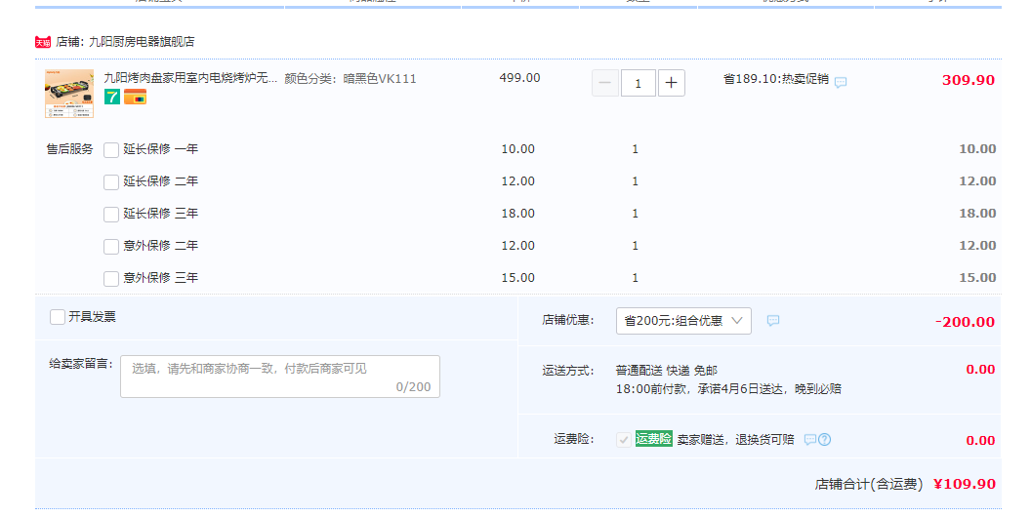The width and height of the screenshot is (1031, 517).
Task: Click the question mark help icon
Action: click(825, 440)
